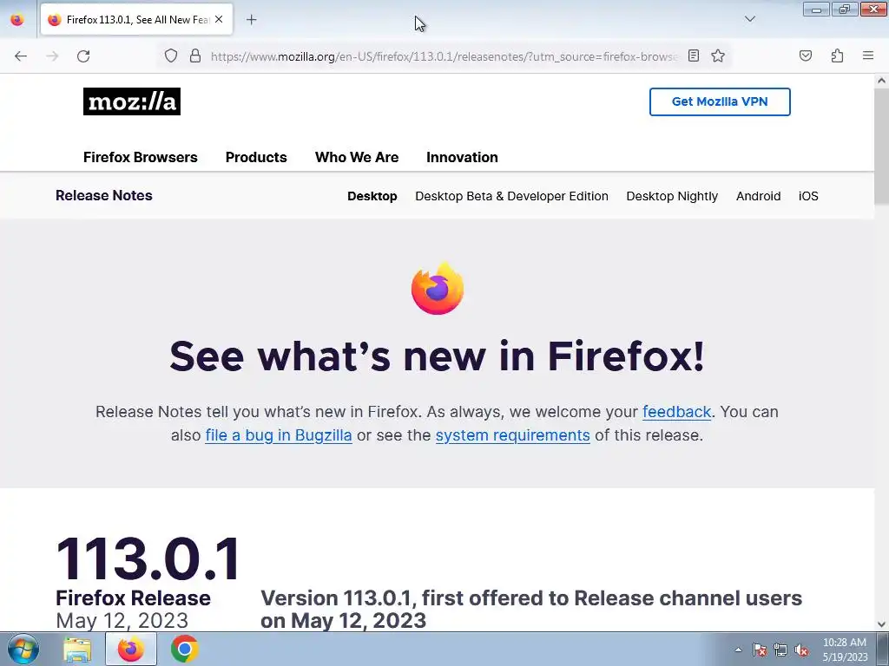The image size is (889, 666).
Task: Click the muted volume tray icon
Action: coord(801,650)
